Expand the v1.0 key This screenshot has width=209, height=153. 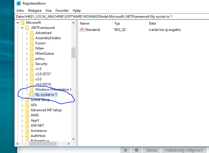pyautogui.click(x=27, y=69)
